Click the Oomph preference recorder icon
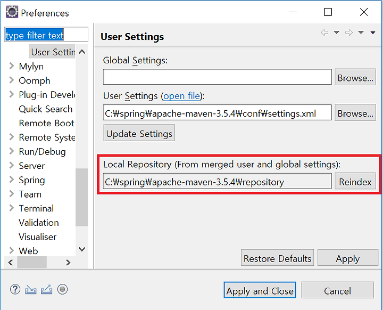 [x=62, y=289]
